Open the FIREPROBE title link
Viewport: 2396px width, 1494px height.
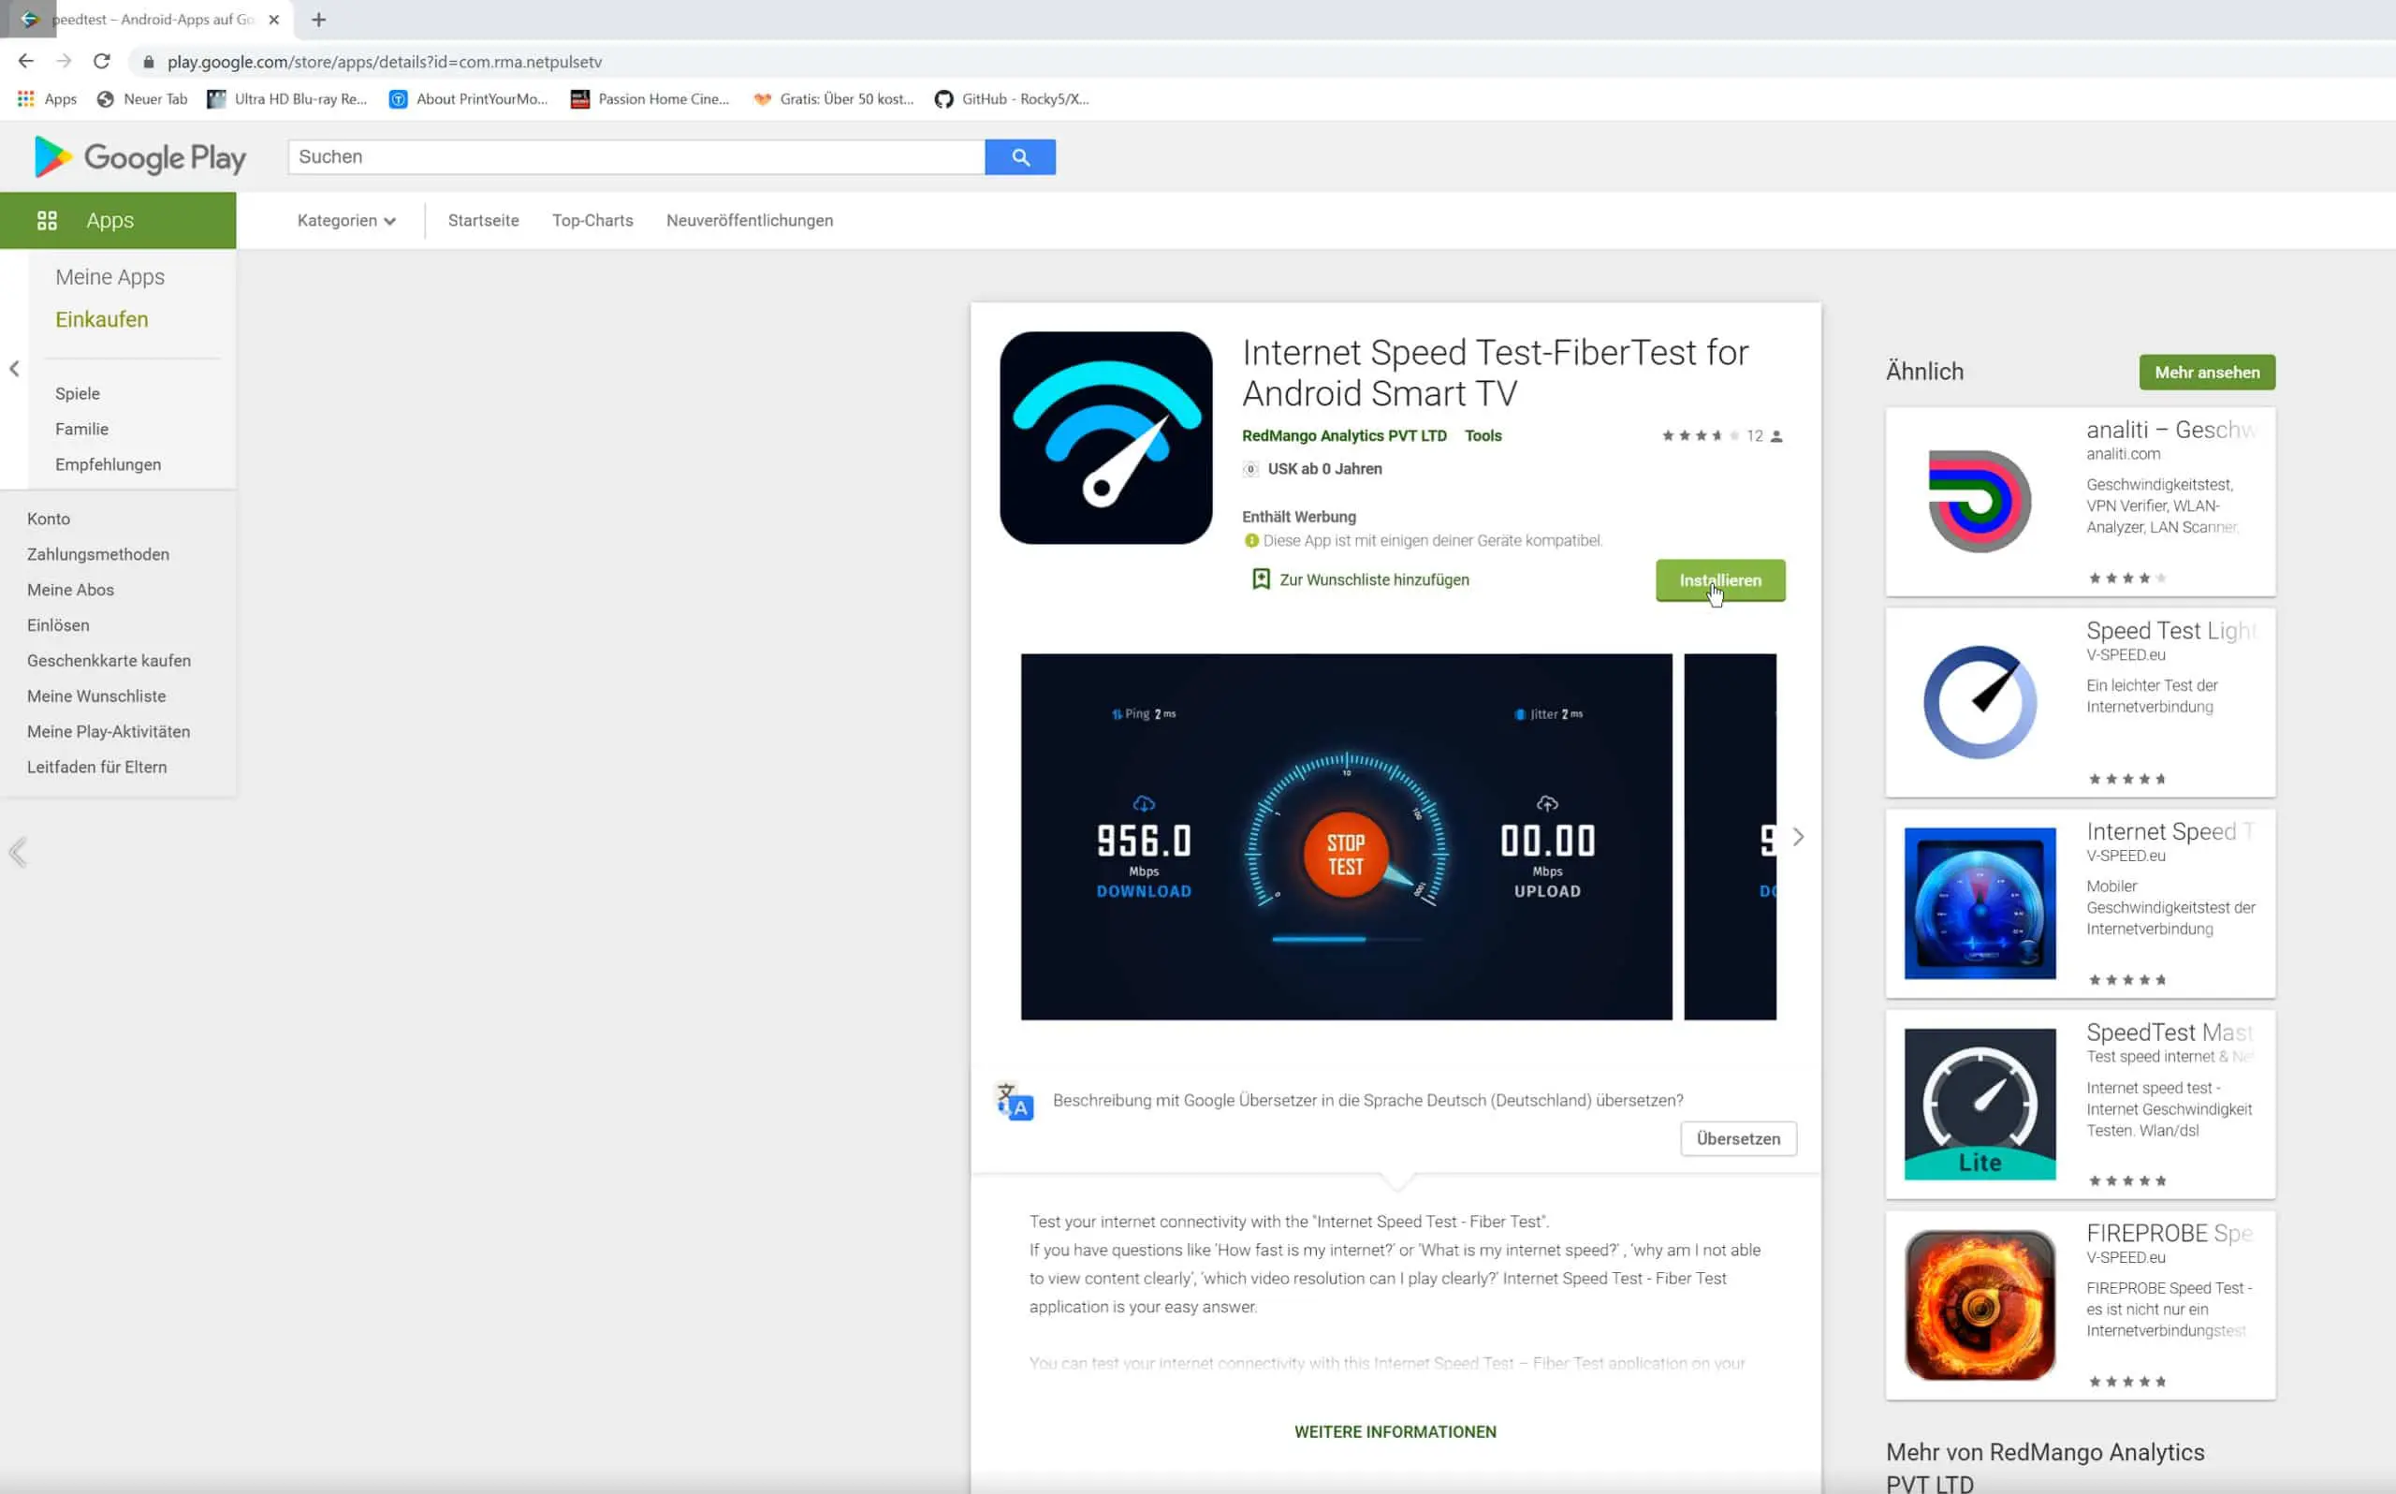point(2169,1233)
